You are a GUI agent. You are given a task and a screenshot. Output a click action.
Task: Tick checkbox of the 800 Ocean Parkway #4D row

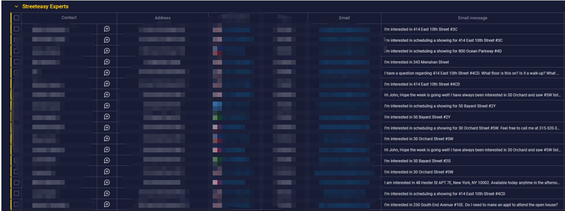(17, 51)
